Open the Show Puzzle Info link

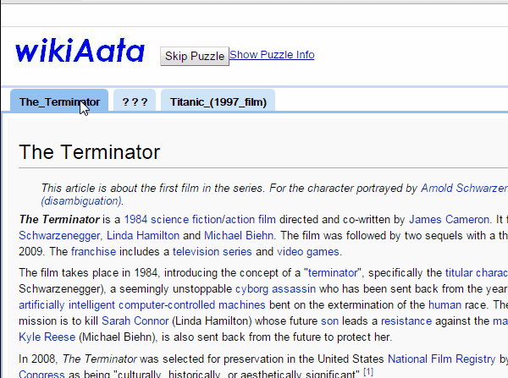(x=272, y=55)
